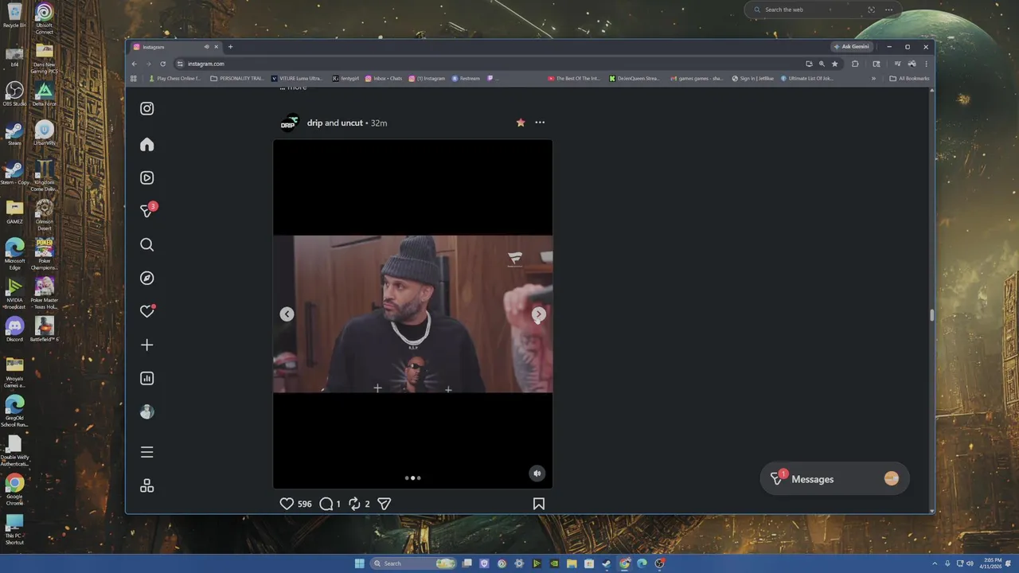Open VITURE Luma Ultra bookmark
Image resolution: width=1019 pixels, height=573 pixels.
click(297, 79)
